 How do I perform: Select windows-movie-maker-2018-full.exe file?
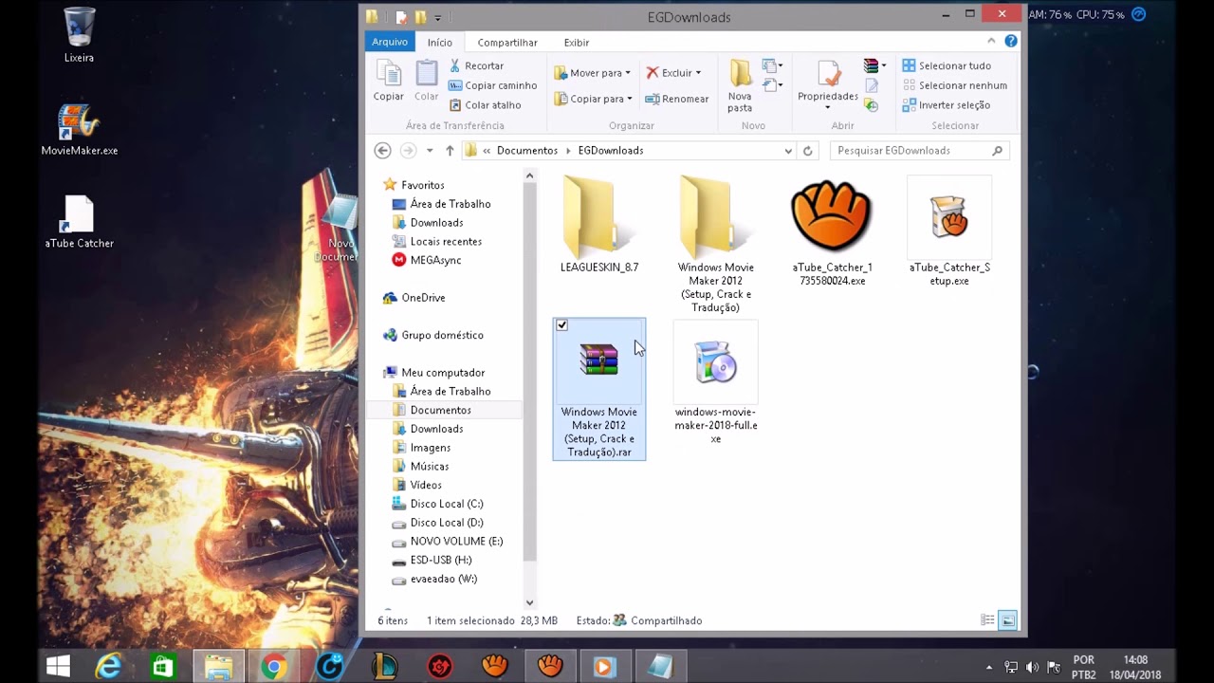[x=716, y=383]
